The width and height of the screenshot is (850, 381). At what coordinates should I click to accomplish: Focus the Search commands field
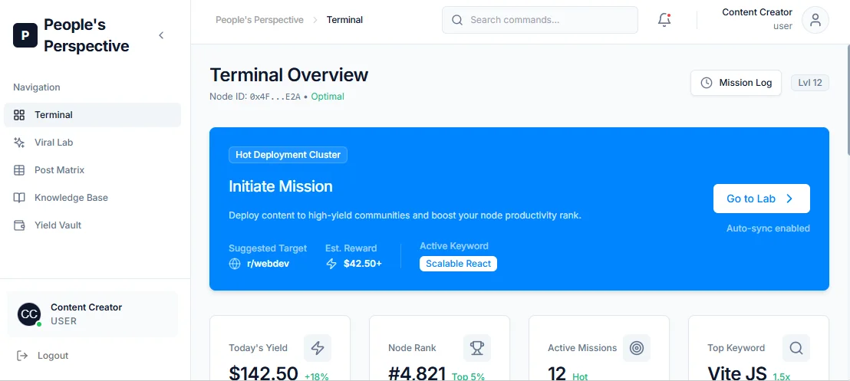540,20
